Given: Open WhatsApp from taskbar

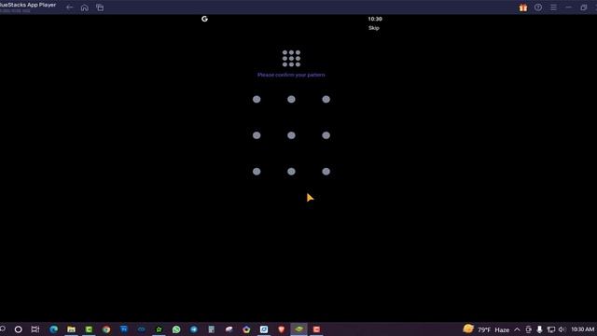Looking at the screenshot, I should coord(176,329).
